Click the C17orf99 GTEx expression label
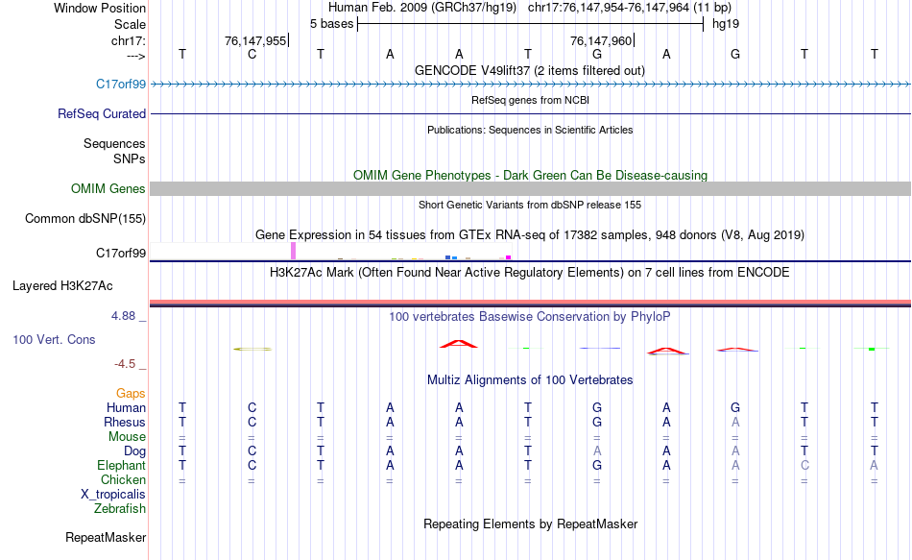The width and height of the screenshot is (912, 560). click(120, 254)
